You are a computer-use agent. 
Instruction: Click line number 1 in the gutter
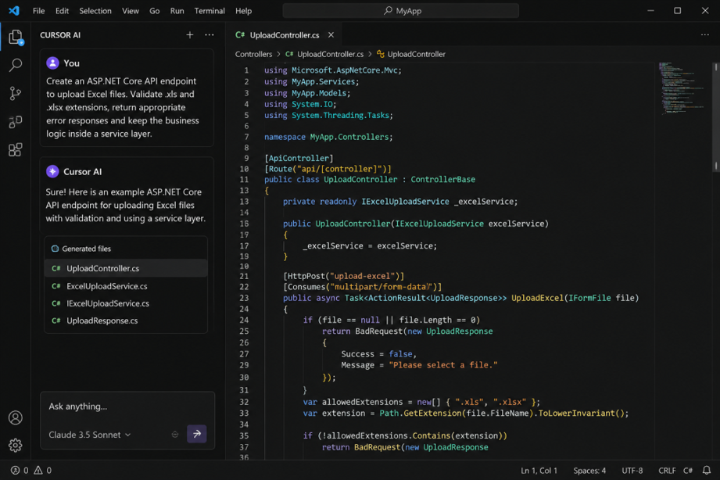(x=246, y=70)
